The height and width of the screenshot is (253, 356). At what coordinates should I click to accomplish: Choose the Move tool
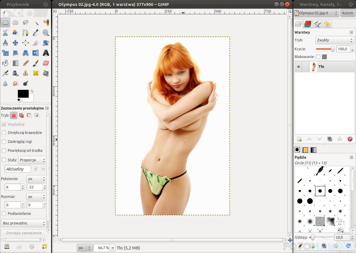[x=16, y=43]
